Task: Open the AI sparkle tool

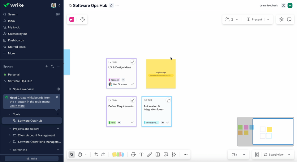Action: tap(174, 155)
